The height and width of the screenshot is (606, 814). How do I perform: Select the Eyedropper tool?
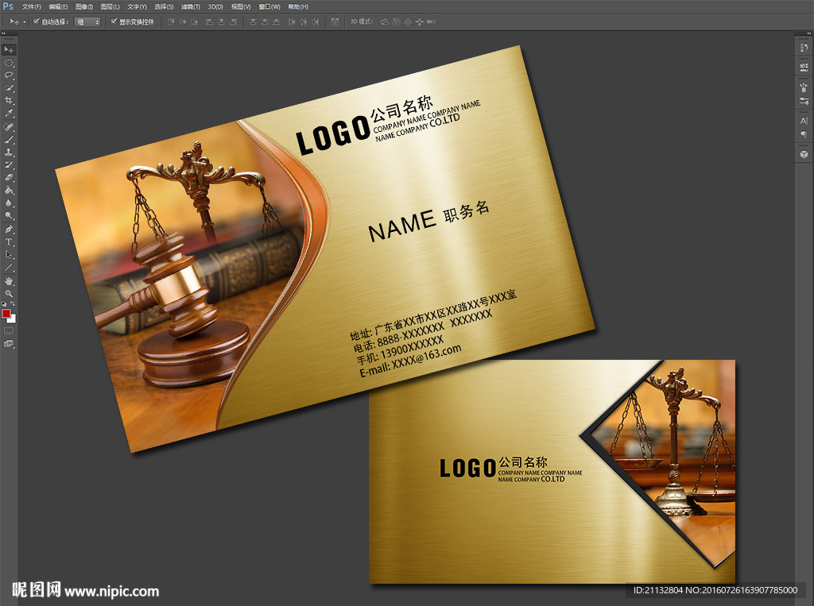(x=9, y=113)
